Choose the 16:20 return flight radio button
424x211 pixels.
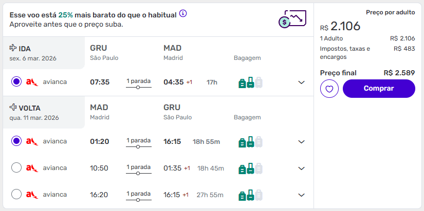(x=16, y=195)
